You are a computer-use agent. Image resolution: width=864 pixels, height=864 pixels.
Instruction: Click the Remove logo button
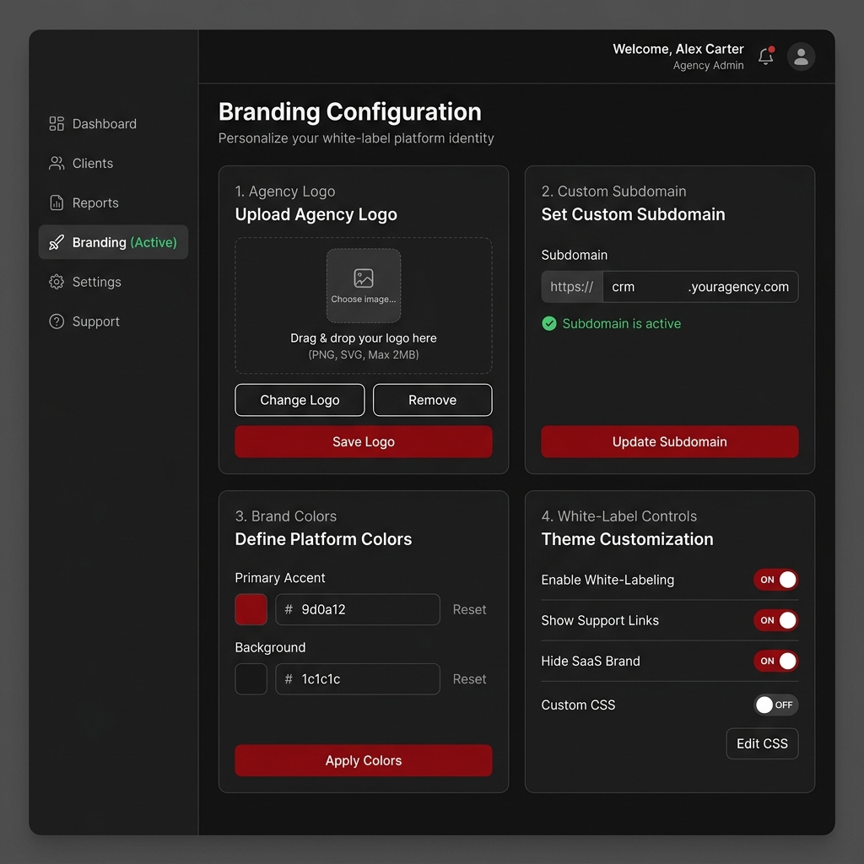click(433, 400)
